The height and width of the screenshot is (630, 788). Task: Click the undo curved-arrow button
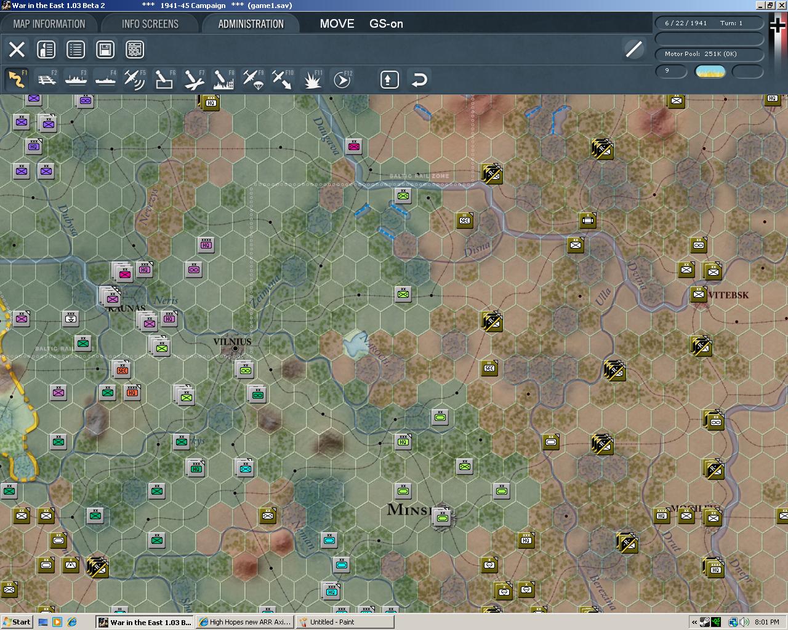pyautogui.click(x=419, y=79)
